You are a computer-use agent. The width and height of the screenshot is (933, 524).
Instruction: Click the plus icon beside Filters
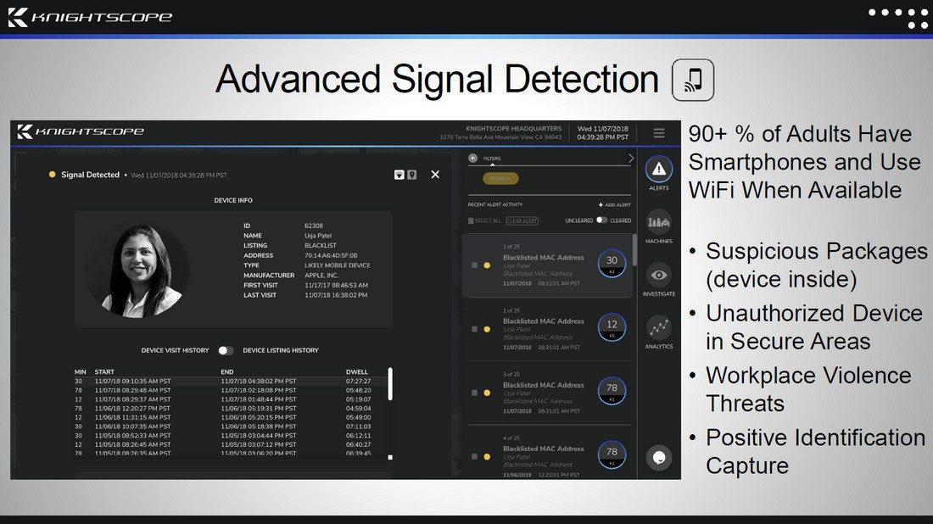pos(473,159)
